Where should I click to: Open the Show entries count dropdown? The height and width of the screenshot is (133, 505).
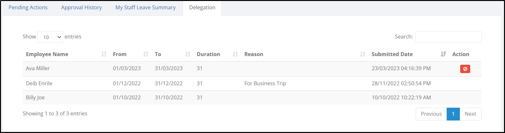tap(50, 37)
